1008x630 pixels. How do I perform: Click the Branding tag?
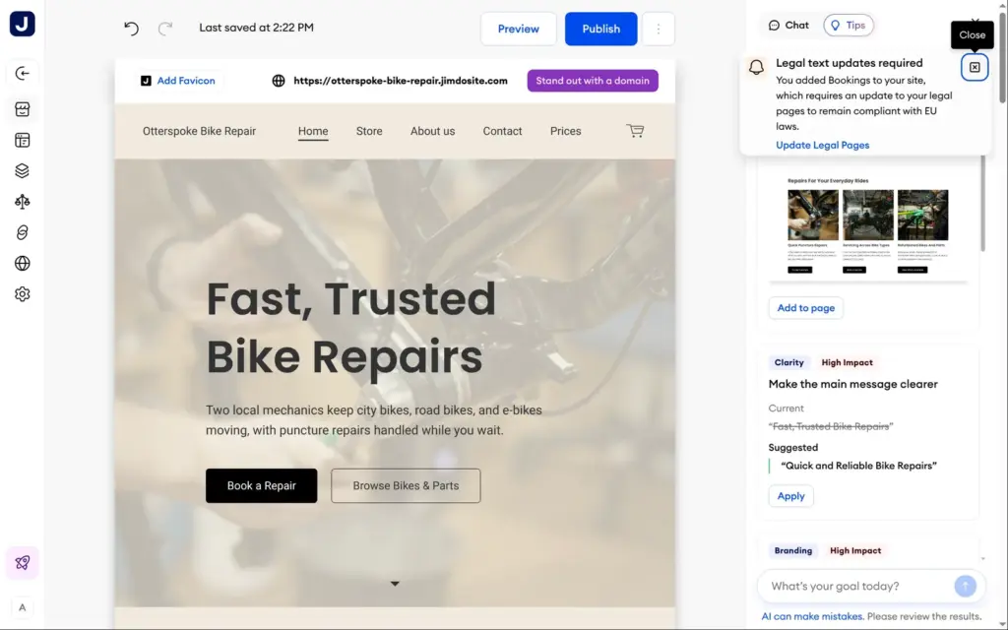pos(792,551)
